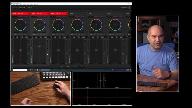Switch to the Camera page
The image size is (192, 108).
[81, 67]
